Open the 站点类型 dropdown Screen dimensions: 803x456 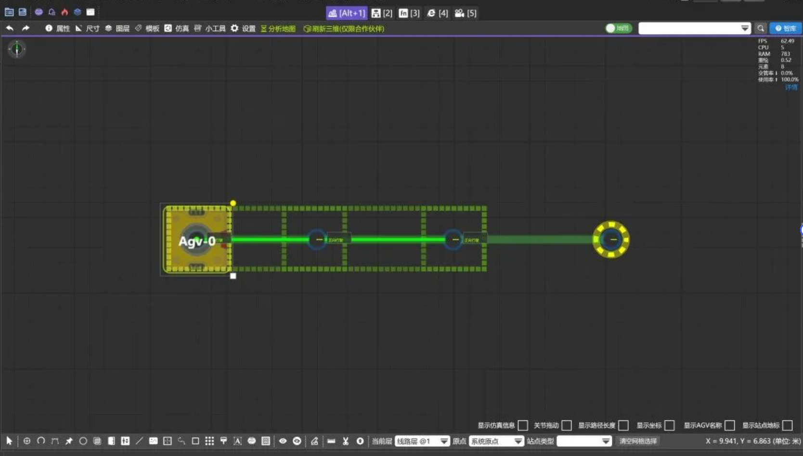(584, 441)
